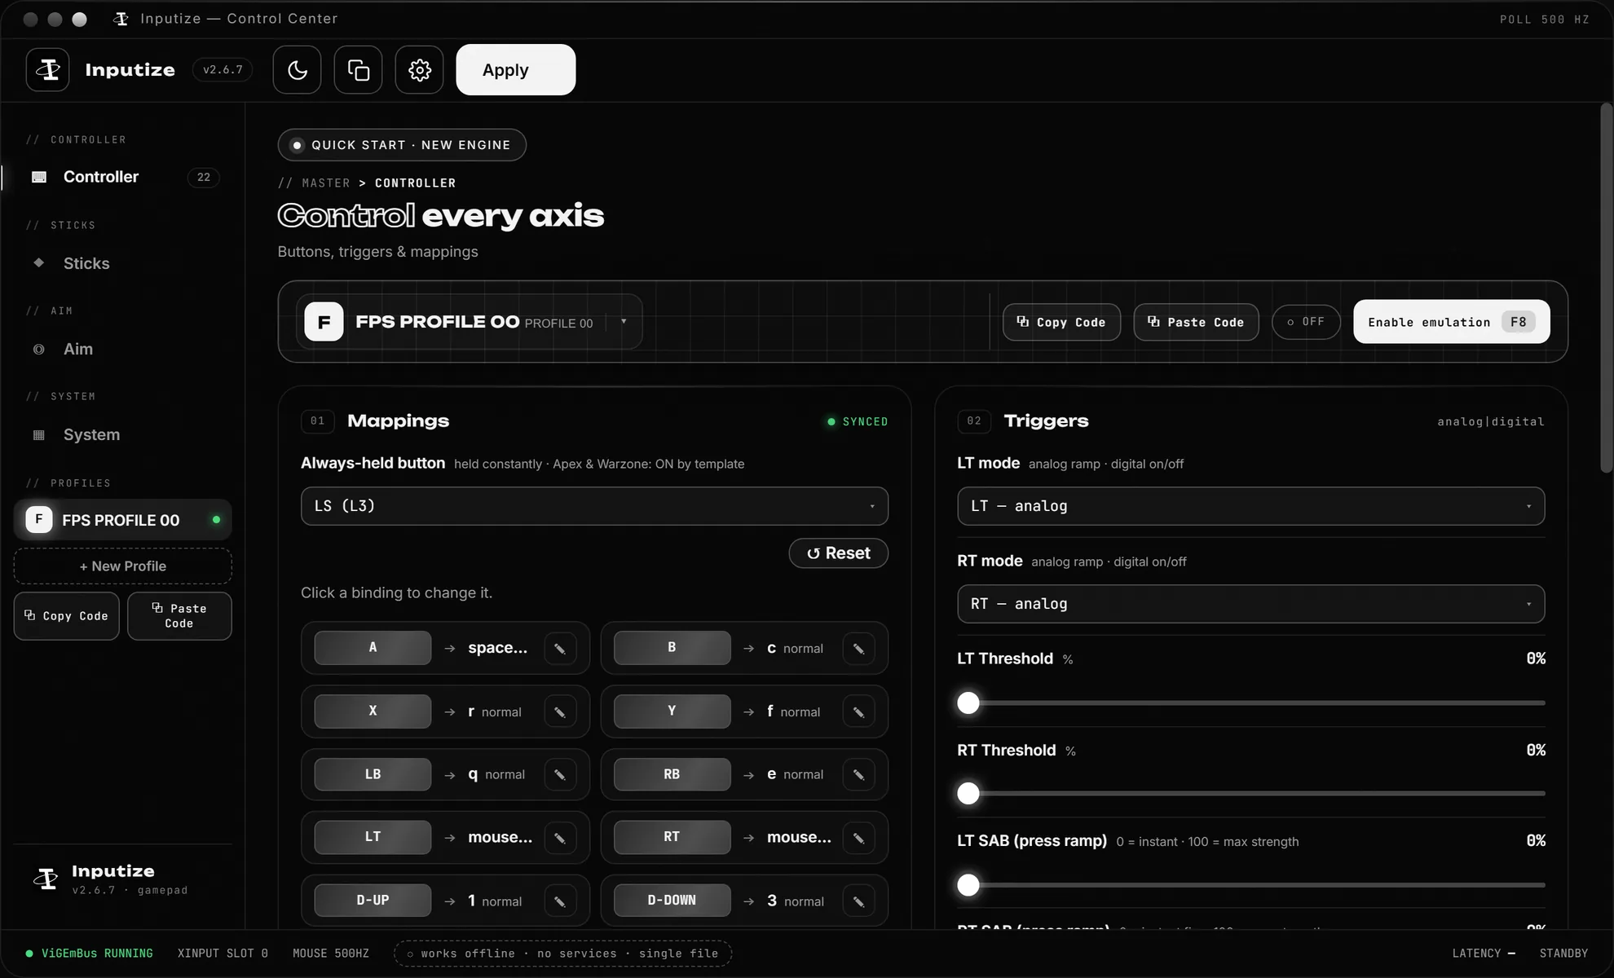The width and height of the screenshot is (1614, 978).
Task: Edit the A button binding pencil
Action: tap(560, 649)
